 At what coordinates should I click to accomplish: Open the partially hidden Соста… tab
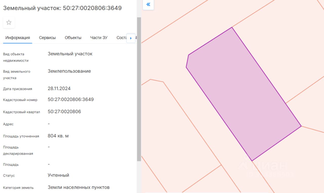(x=121, y=38)
